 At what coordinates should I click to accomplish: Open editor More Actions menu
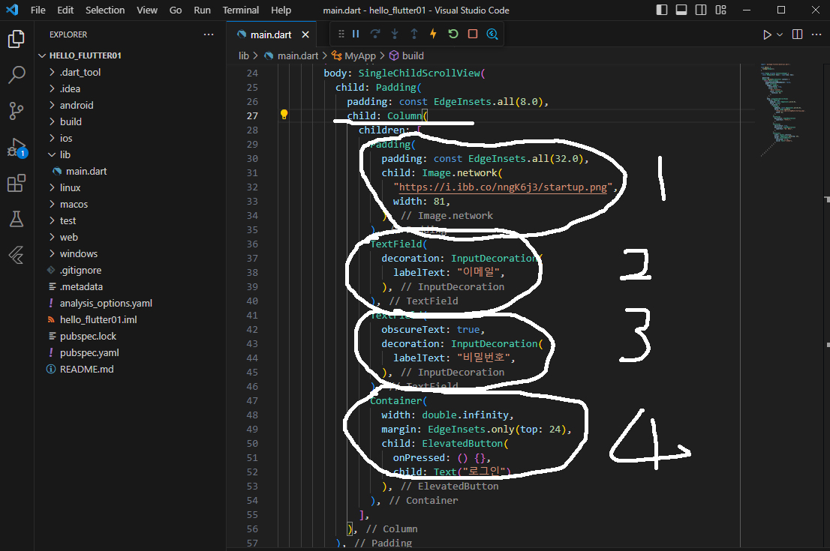816,34
